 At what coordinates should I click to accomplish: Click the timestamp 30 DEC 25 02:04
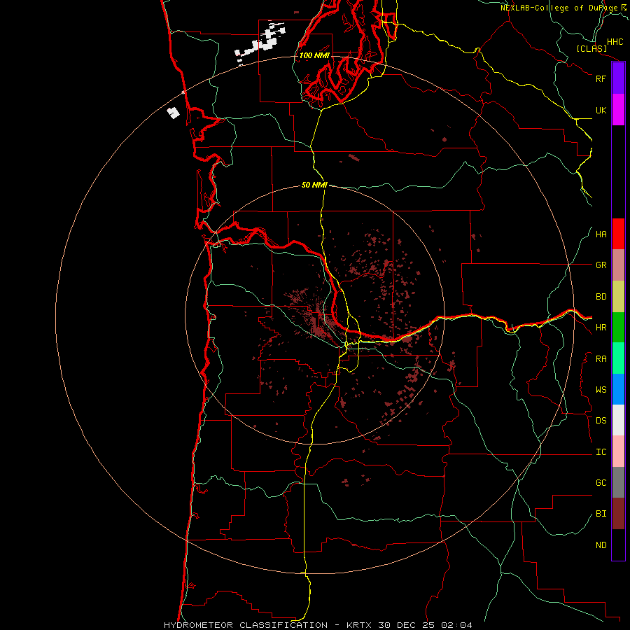tap(426, 625)
